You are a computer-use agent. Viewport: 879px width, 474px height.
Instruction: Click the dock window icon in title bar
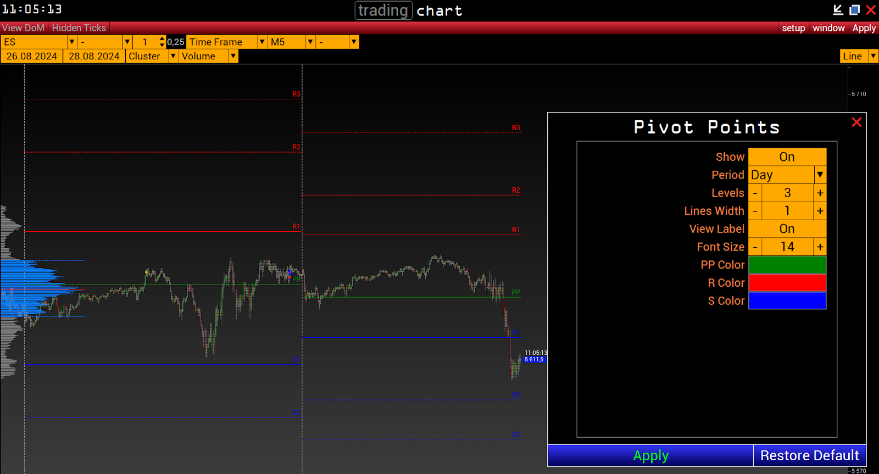coord(838,10)
